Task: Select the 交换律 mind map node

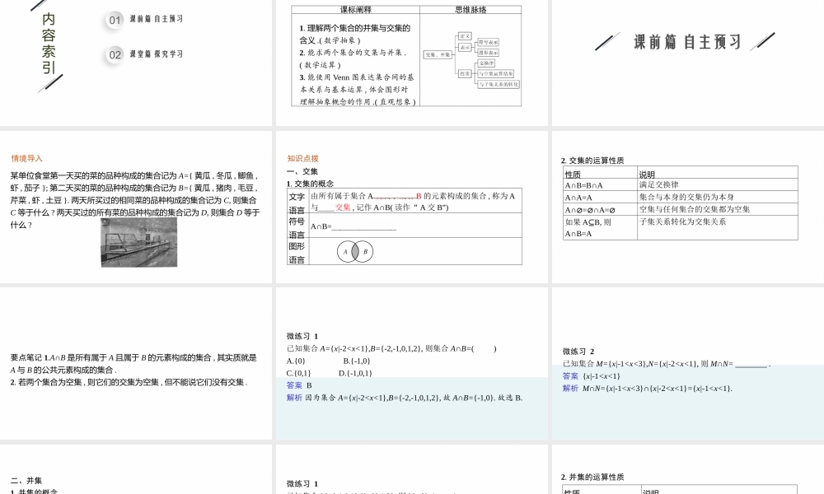Action: (486, 63)
